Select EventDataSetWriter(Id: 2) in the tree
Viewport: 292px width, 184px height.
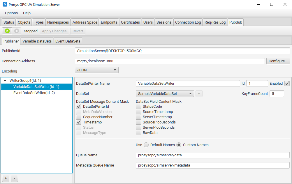(34, 93)
